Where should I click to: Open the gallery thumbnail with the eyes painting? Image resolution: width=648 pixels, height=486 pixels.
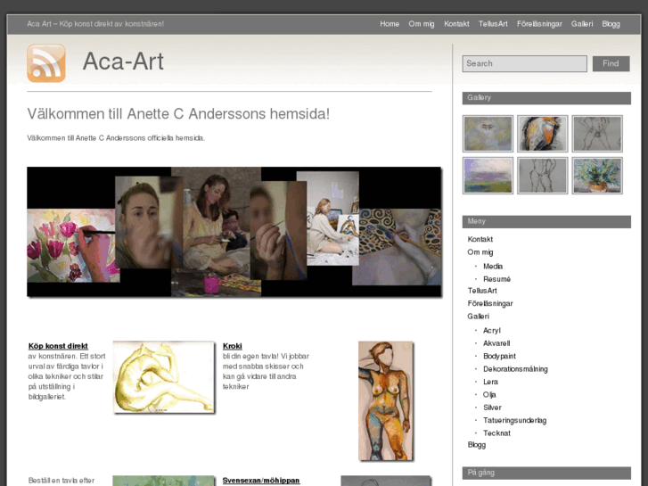pyautogui.click(x=488, y=134)
